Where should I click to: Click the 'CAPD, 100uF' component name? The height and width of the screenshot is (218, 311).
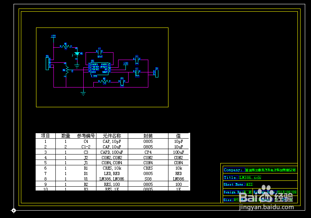point(112,152)
